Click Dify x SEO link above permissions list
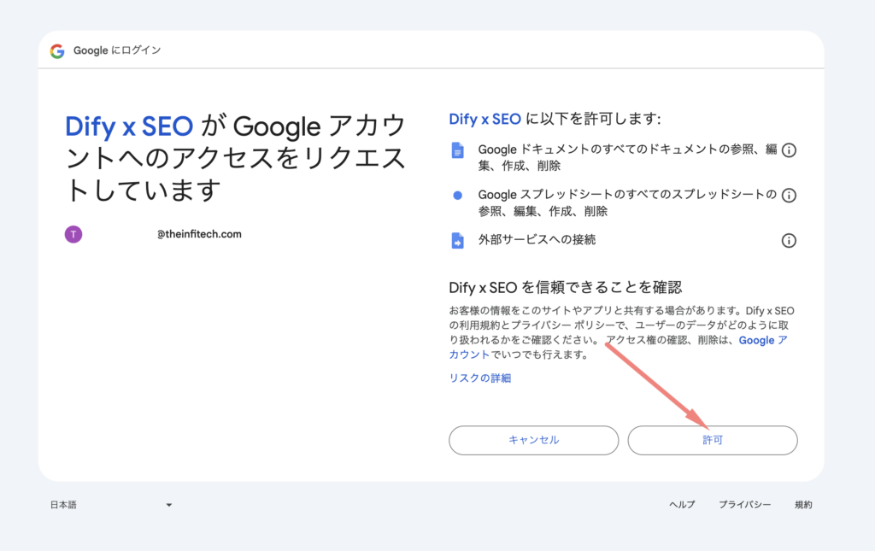Screen dimensions: 875x551 click(x=485, y=119)
